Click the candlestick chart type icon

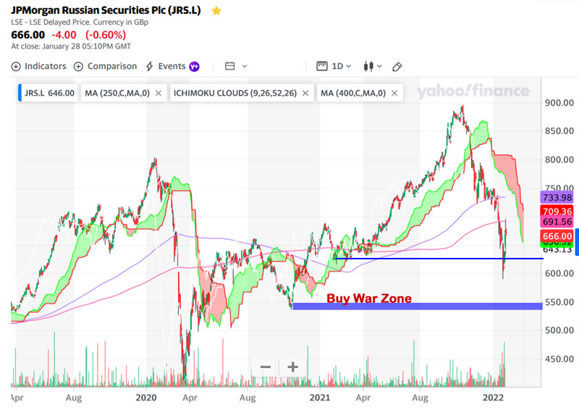tap(368, 67)
